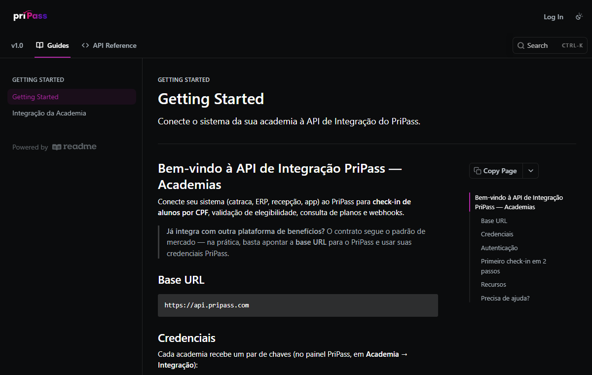This screenshot has height=375, width=592.
Task: Expand the Copy Page dropdown chevron
Action: (531, 171)
